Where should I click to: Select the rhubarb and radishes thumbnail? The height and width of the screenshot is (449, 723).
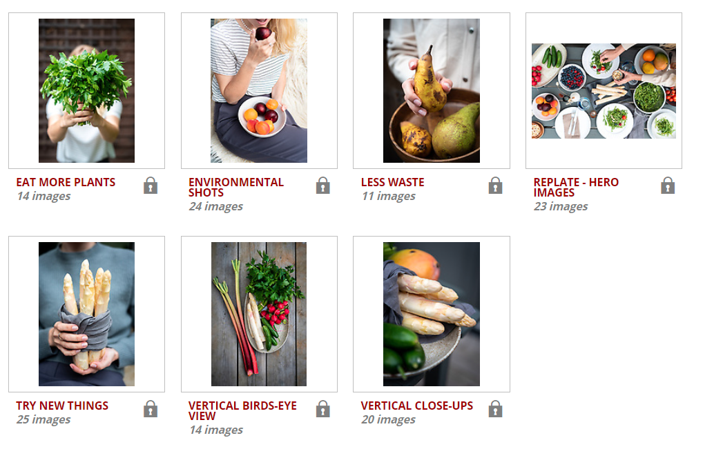259,314
